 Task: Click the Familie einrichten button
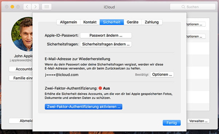click(21, 78)
